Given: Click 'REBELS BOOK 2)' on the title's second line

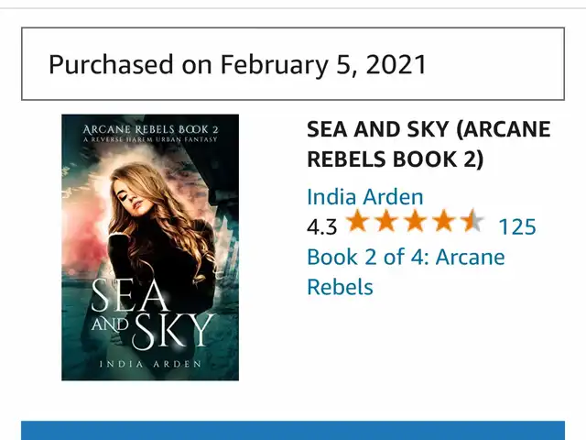Looking at the screenshot, I should (395, 158).
